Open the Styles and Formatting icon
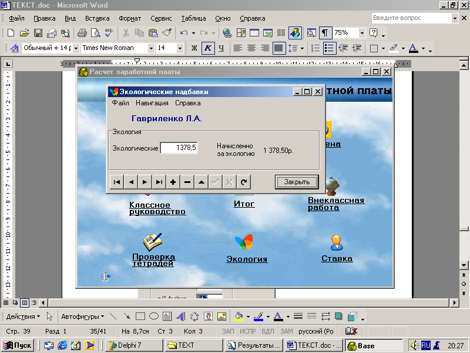Screen dimensions: 470x353 click(14, 48)
